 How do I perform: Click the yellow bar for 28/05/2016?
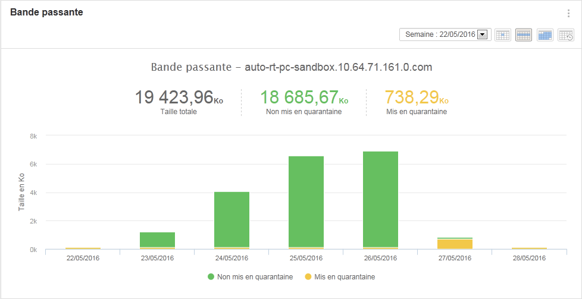[529, 248]
